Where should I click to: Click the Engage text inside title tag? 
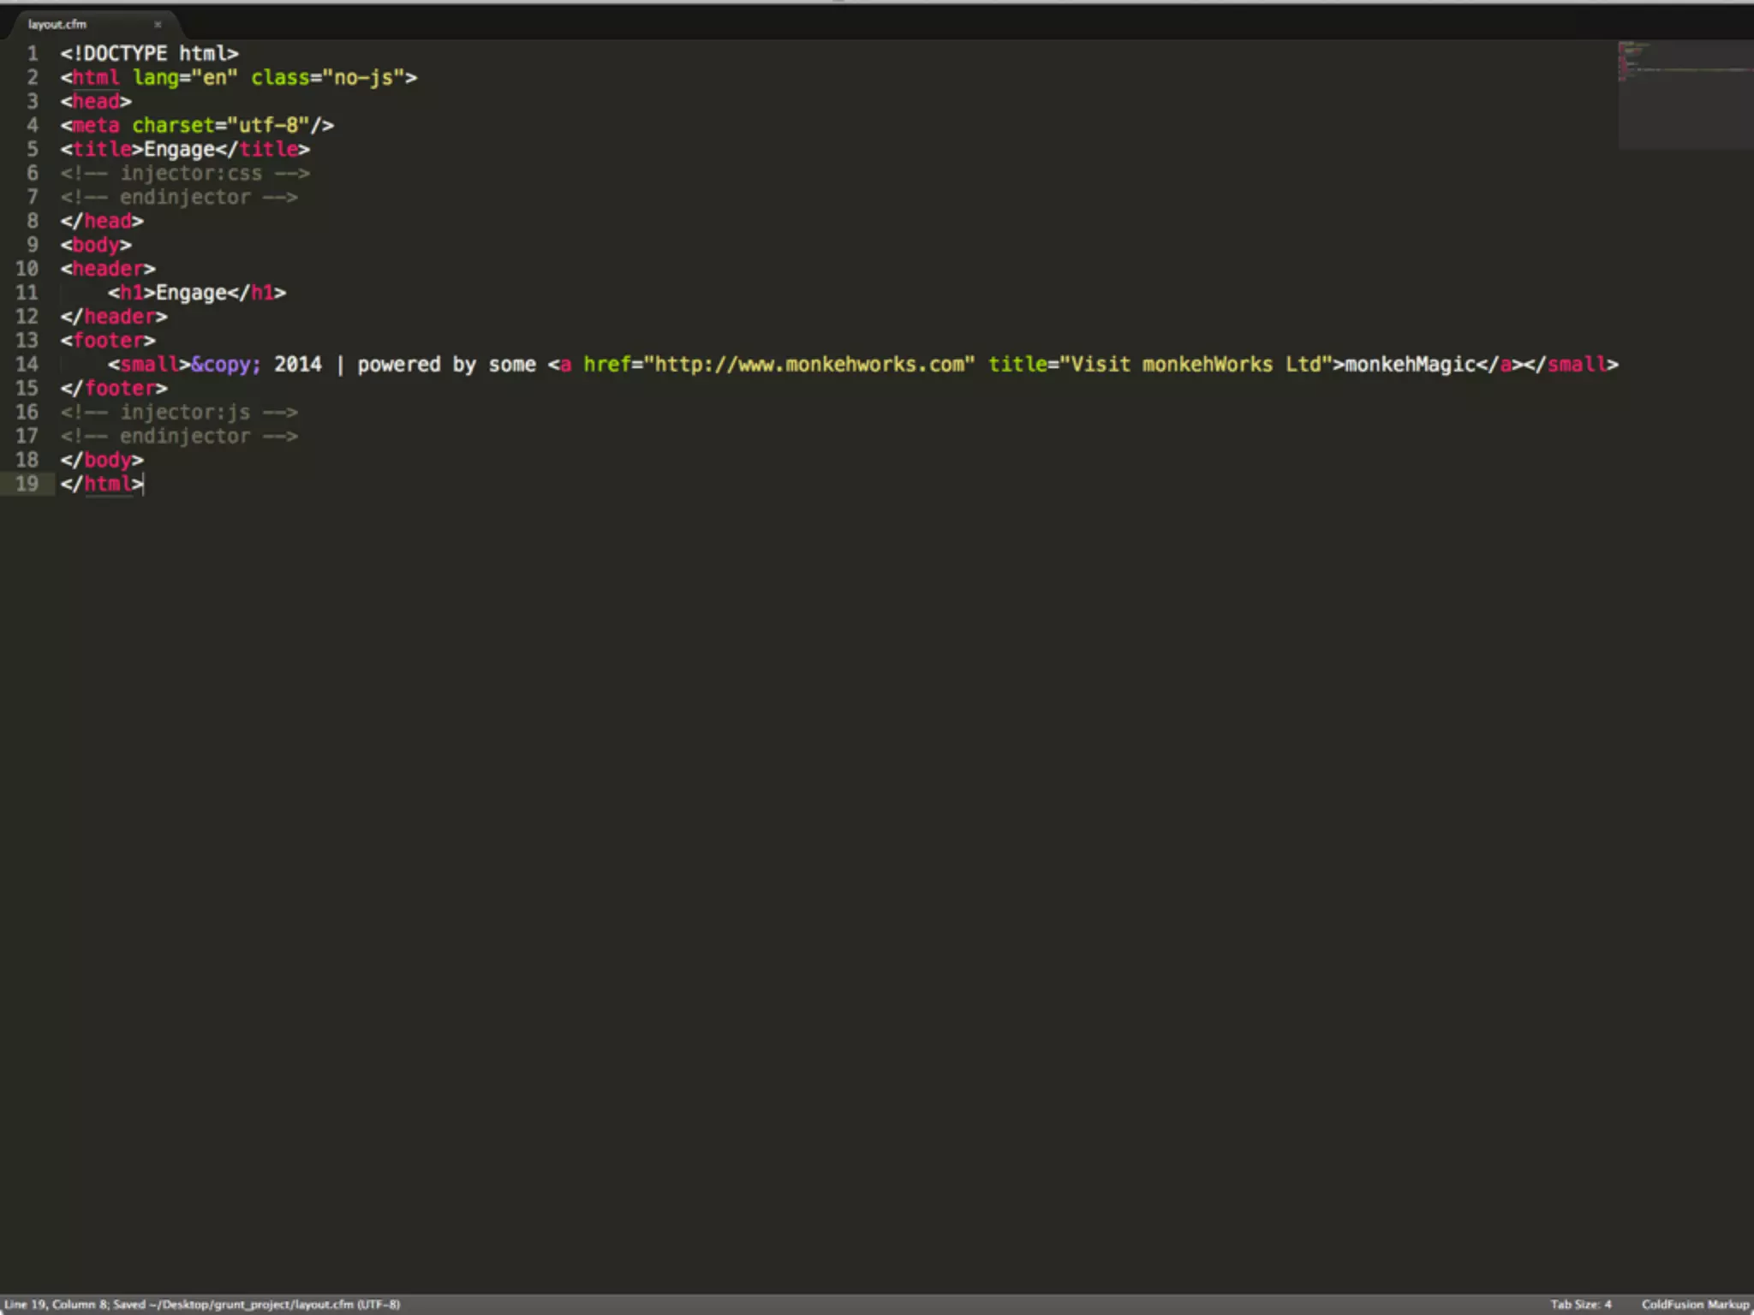(x=179, y=150)
